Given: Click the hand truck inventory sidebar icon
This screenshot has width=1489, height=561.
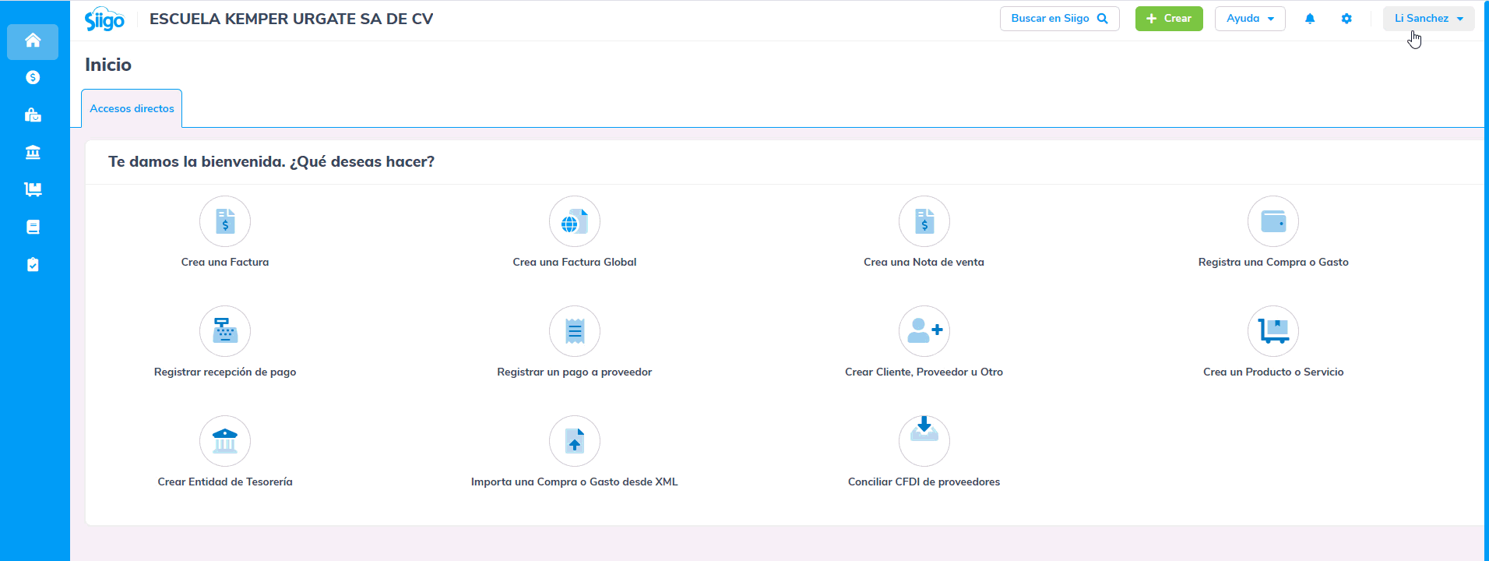Looking at the screenshot, I should point(33,189).
